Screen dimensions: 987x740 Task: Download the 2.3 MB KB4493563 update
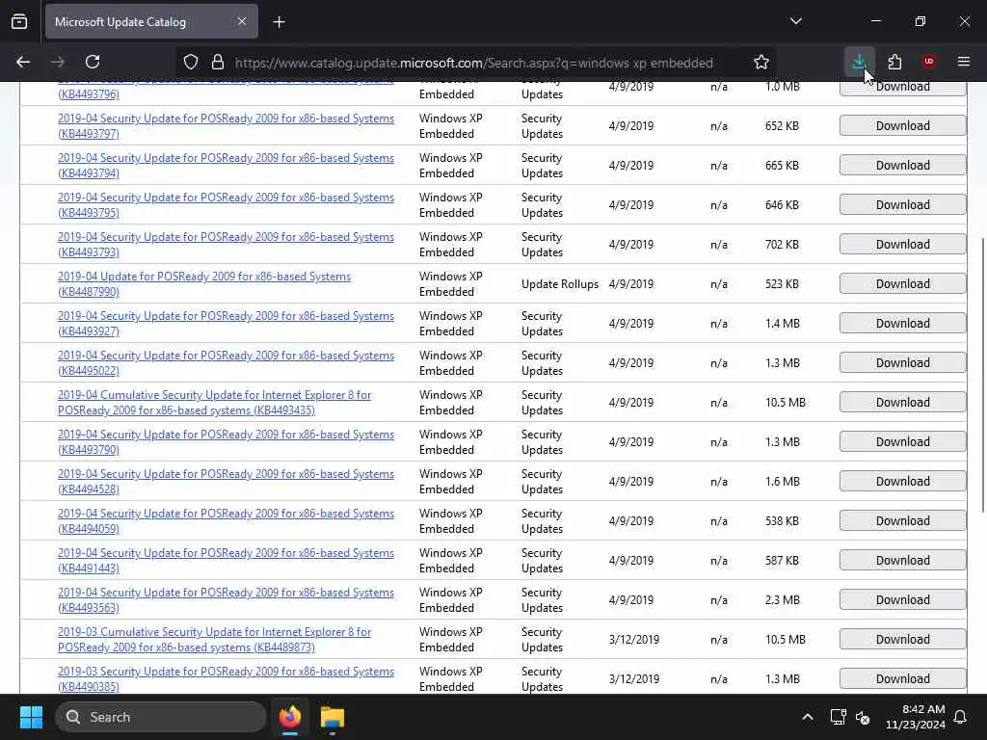[902, 600]
